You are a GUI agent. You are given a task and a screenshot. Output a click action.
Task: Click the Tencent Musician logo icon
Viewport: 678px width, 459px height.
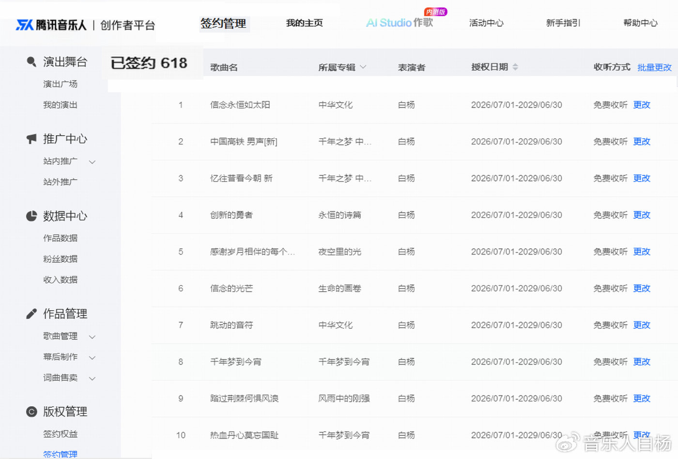pyautogui.click(x=24, y=25)
